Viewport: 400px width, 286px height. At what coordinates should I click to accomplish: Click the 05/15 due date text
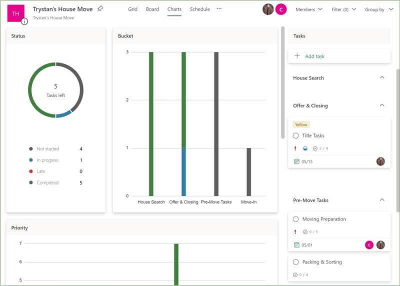307,161
